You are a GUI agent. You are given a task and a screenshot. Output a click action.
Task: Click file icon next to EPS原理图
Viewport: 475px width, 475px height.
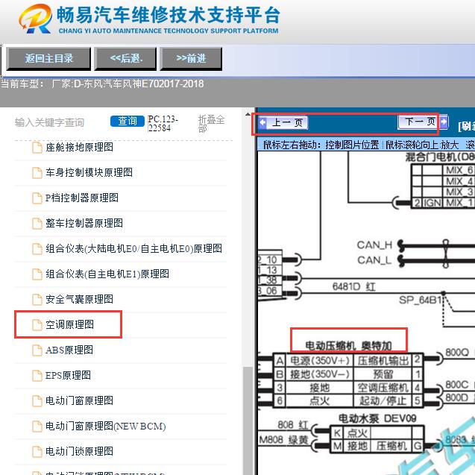point(37,376)
